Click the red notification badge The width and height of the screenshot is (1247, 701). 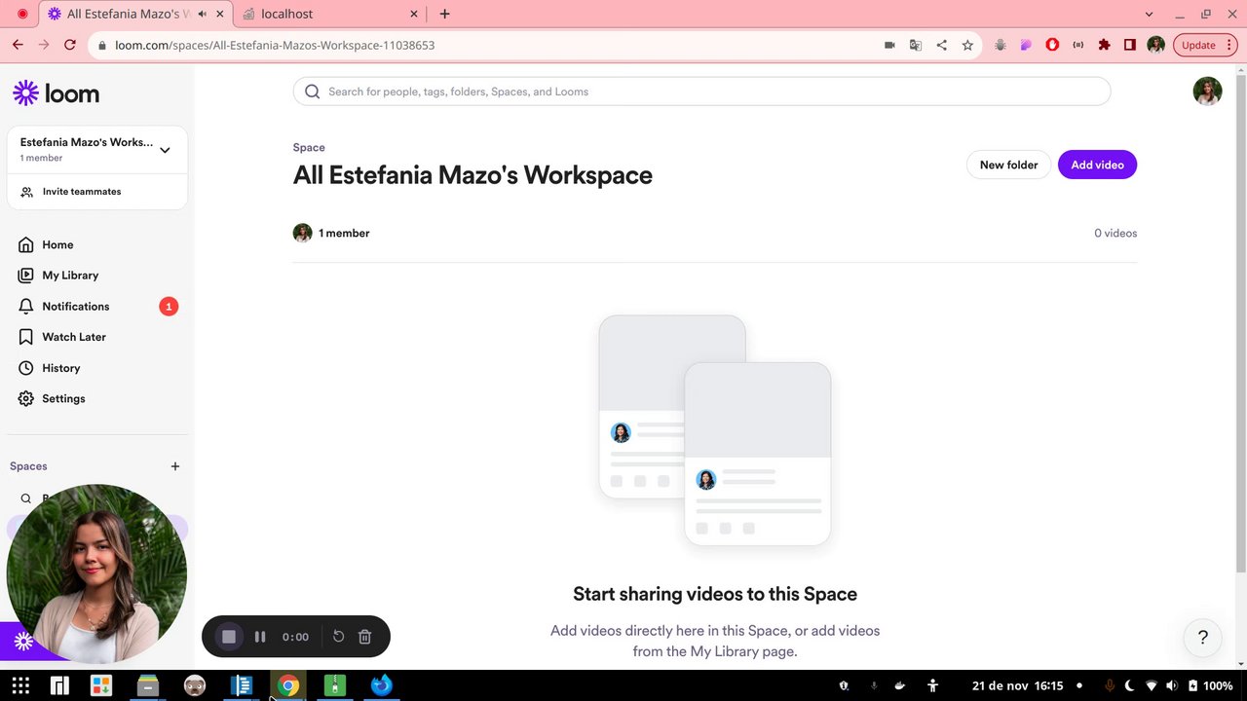[x=169, y=307]
